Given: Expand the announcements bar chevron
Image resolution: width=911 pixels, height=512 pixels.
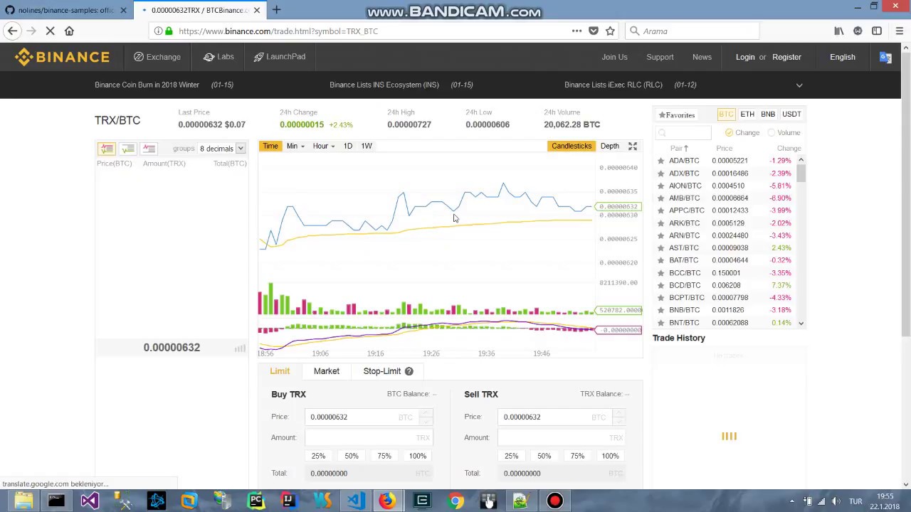Looking at the screenshot, I should [799, 85].
